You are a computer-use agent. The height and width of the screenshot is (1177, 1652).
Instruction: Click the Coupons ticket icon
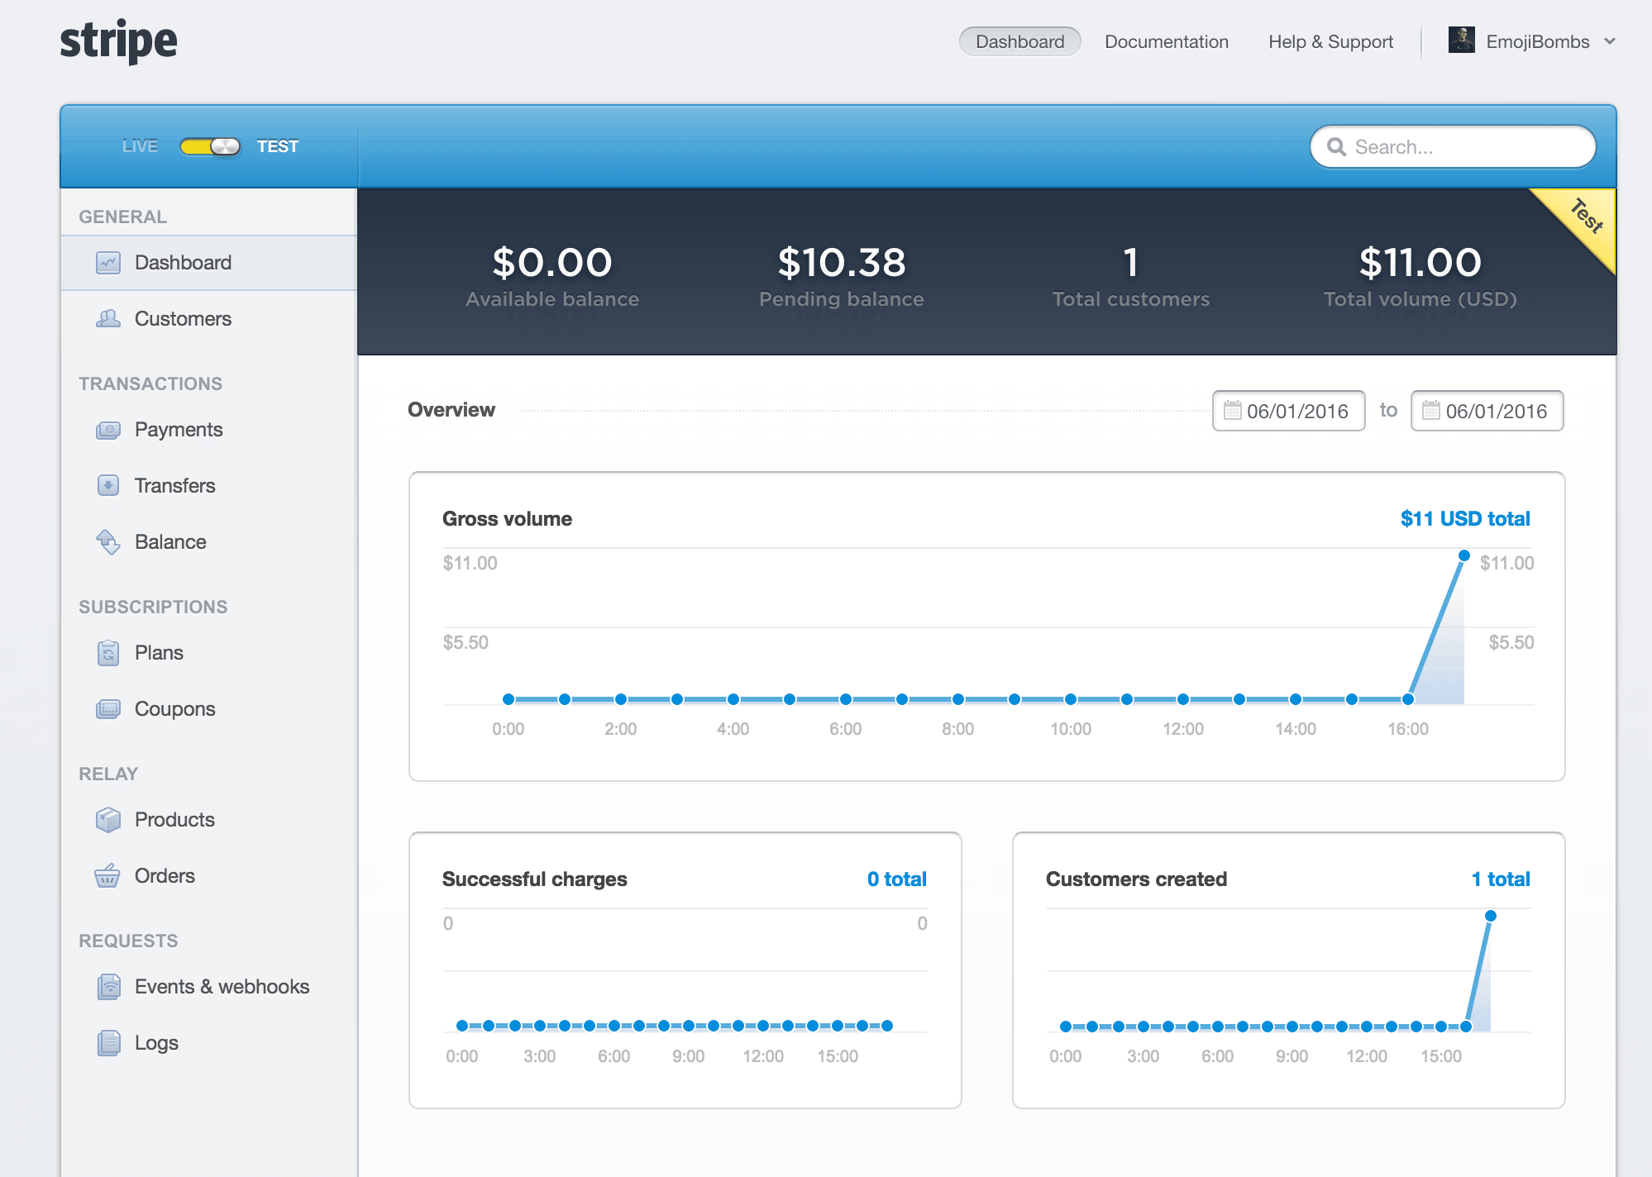tap(108, 709)
